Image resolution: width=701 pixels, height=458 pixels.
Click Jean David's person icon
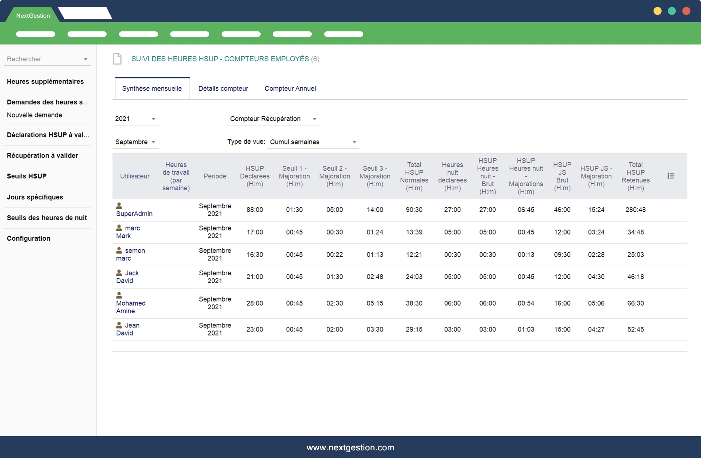[119, 325]
